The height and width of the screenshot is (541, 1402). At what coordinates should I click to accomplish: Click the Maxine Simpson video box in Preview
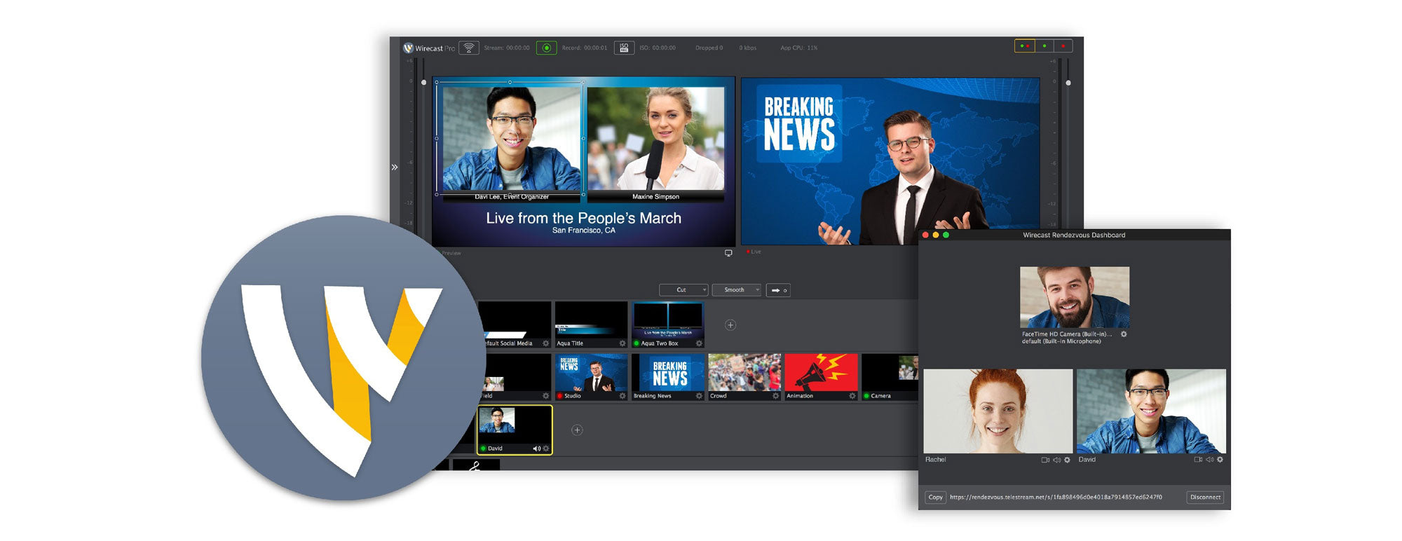(x=655, y=139)
